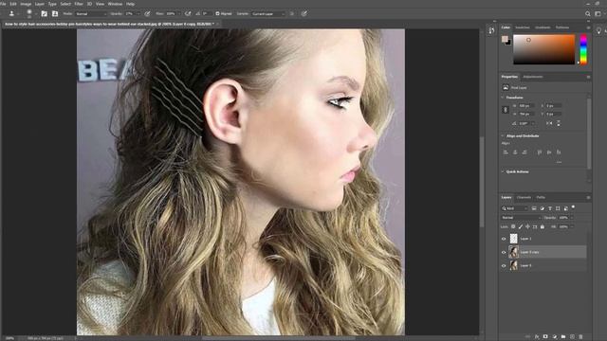Click the delete layer trash icon
The width and height of the screenshot is (607, 341).
click(580, 337)
